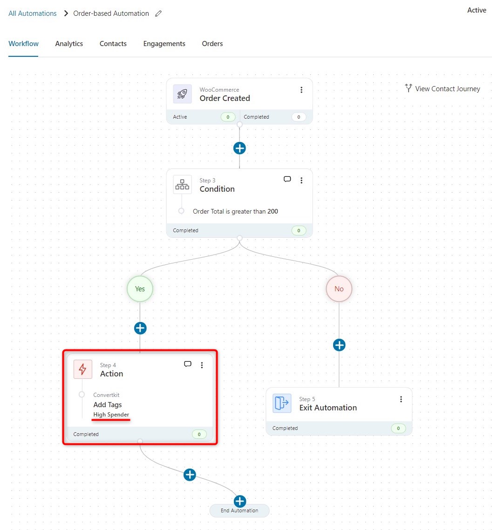Switch to the Analytics tab

pos(68,43)
